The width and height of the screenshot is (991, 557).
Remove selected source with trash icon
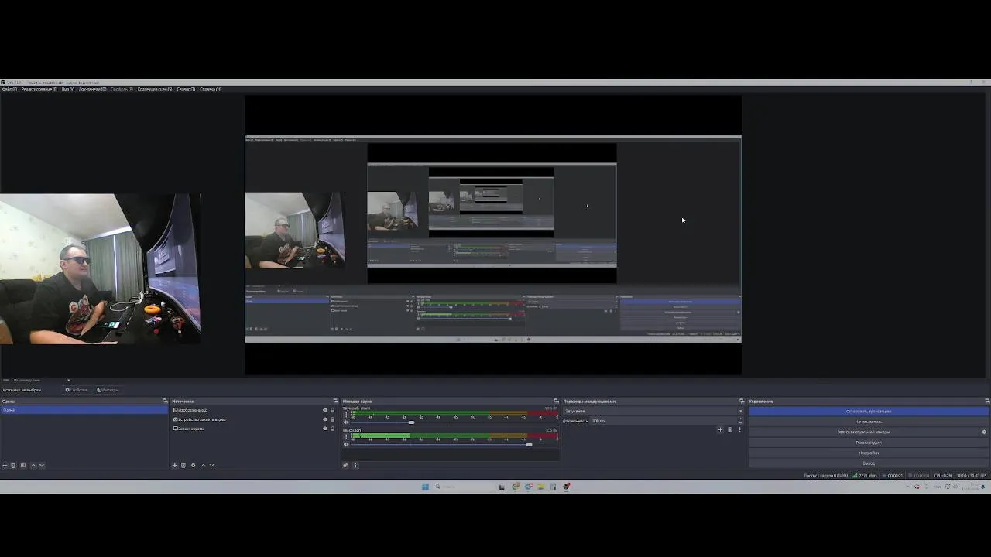183,465
